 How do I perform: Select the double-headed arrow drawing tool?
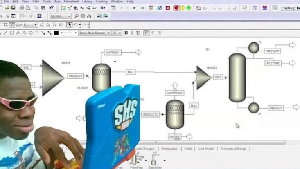click(x=50, y=33)
